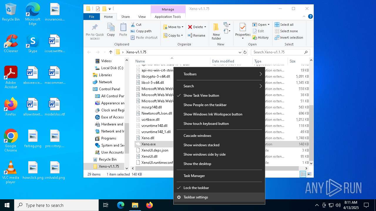376x211 pixels.
Task: Enable Show Windows Ink Workspace button
Action: click(219, 114)
